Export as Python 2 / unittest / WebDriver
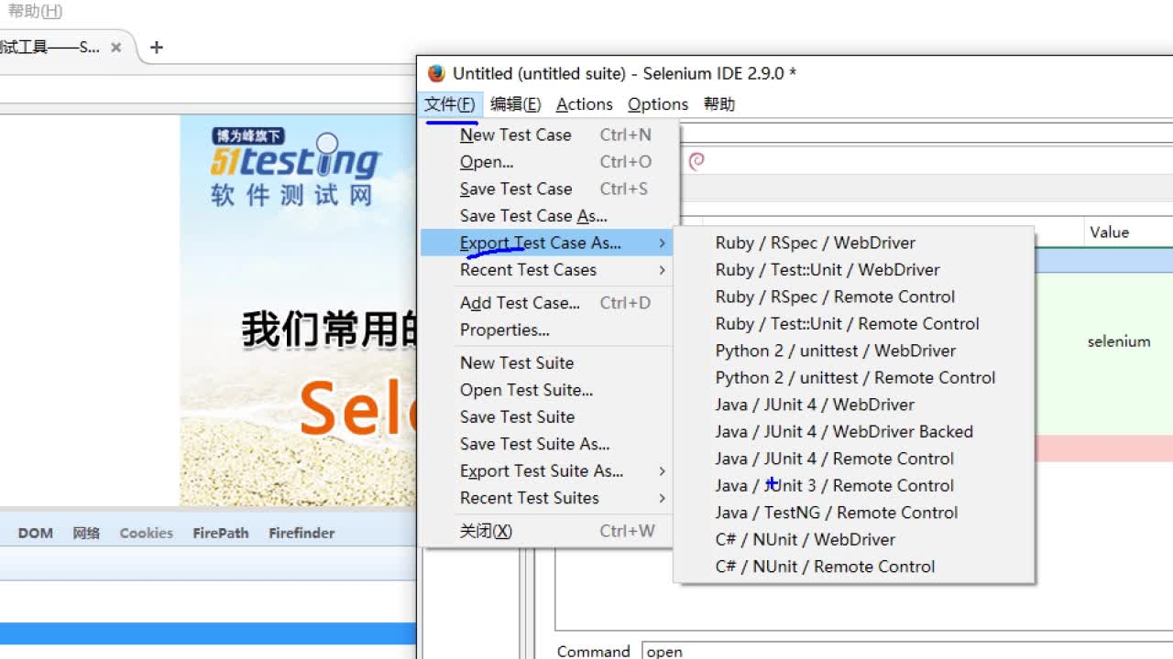1173x659 pixels. click(854, 351)
